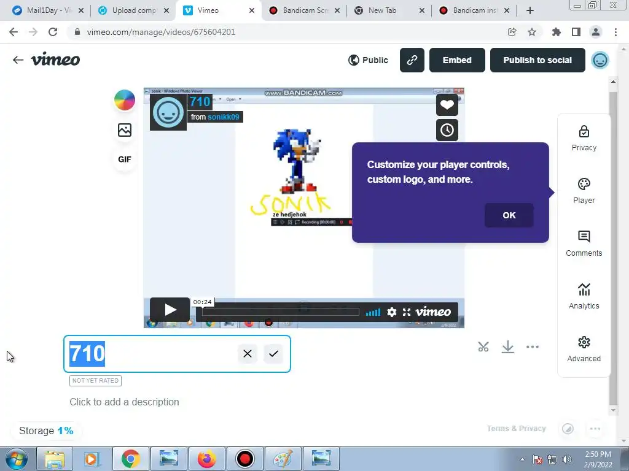Download the video
629x471 pixels.
[508, 347]
